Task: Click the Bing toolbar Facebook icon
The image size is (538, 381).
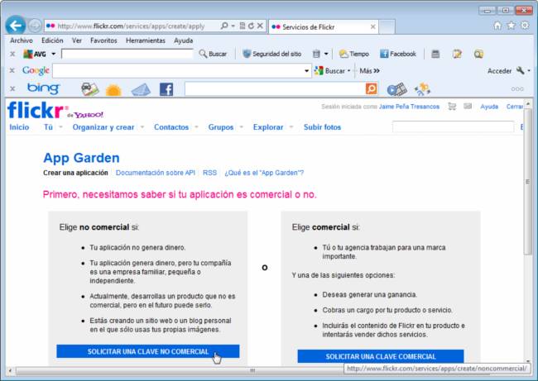Action: (166, 89)
